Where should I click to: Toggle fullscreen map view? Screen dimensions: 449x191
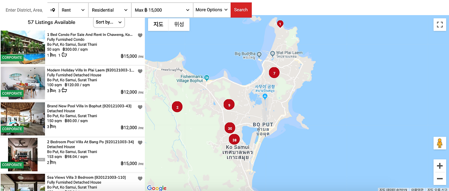pyautogui.click(x=440, y=25)
